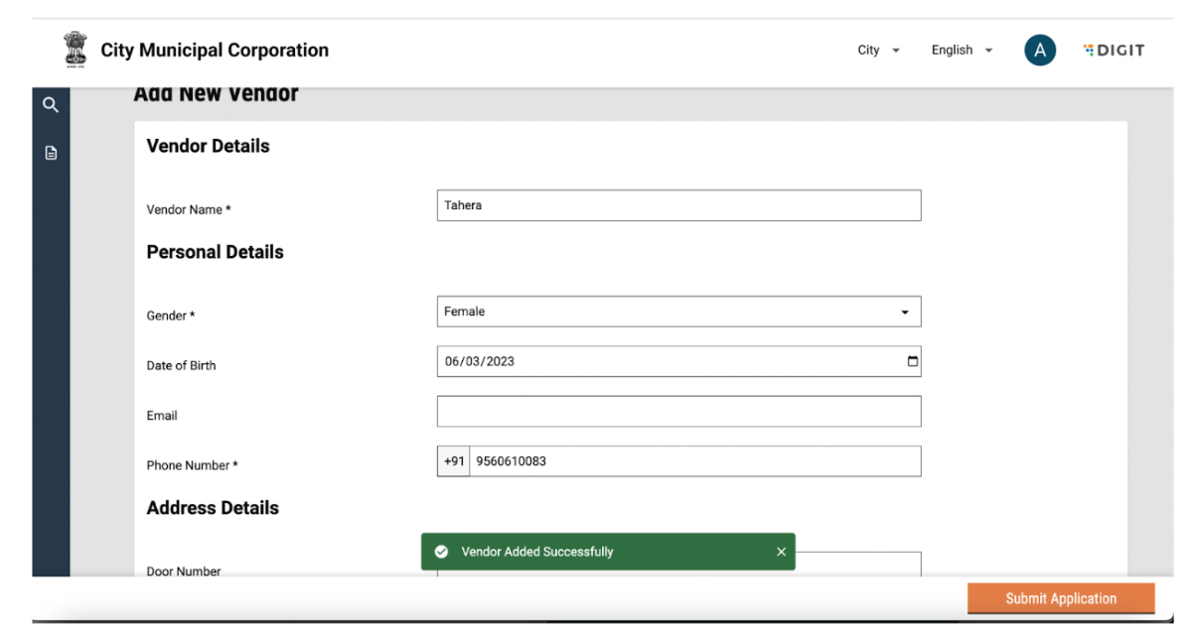Click into the empty Email field

(x=678, y=412)
